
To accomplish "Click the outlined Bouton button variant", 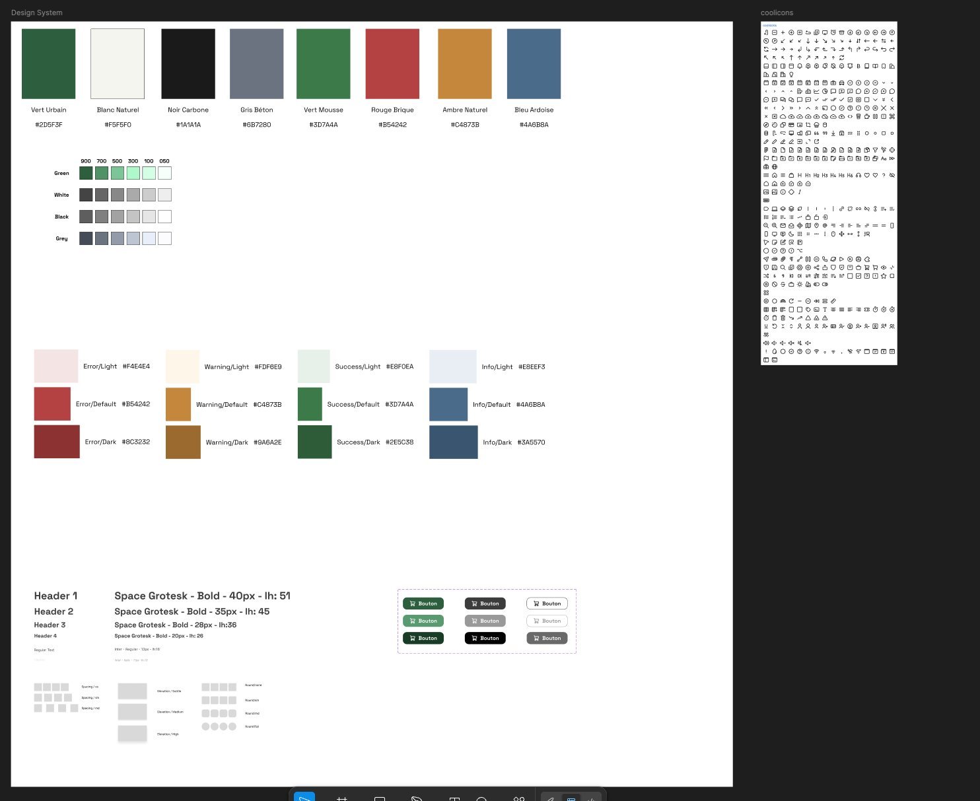I will point(547,603).
